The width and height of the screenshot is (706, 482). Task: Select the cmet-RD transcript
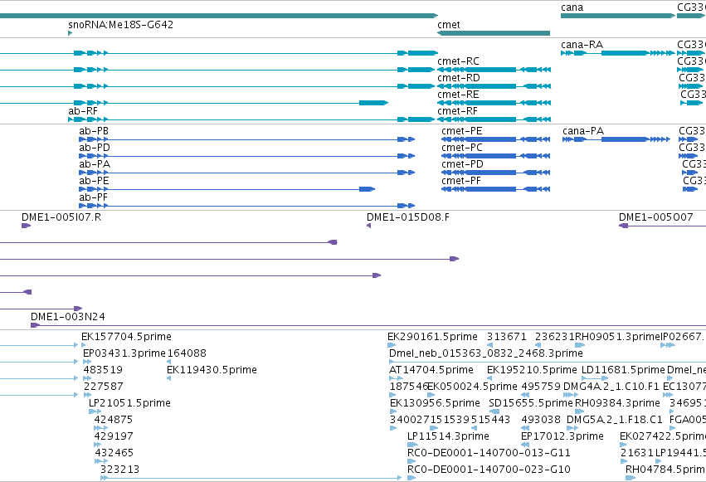[494, 86]
